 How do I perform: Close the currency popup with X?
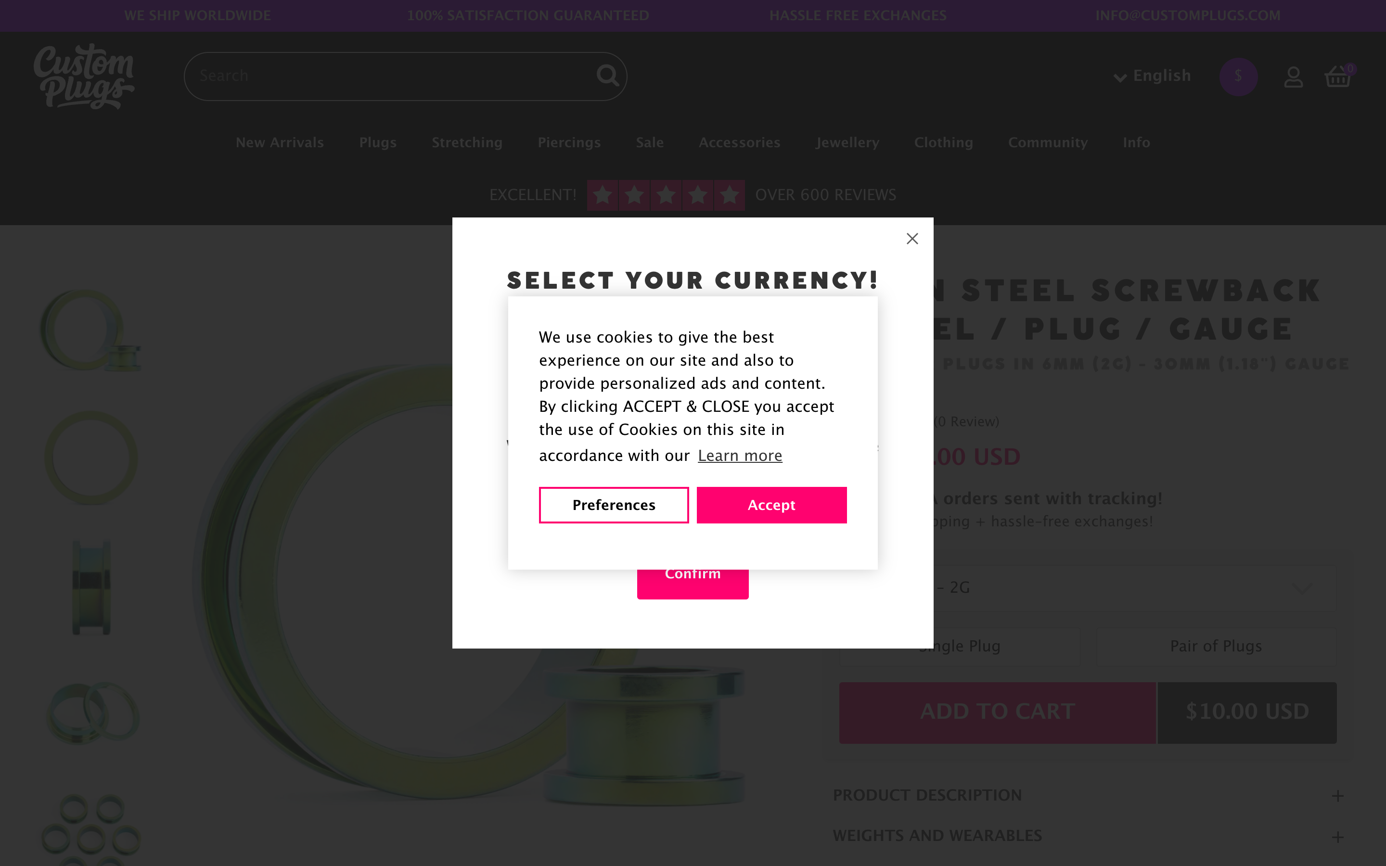(912, 239)
